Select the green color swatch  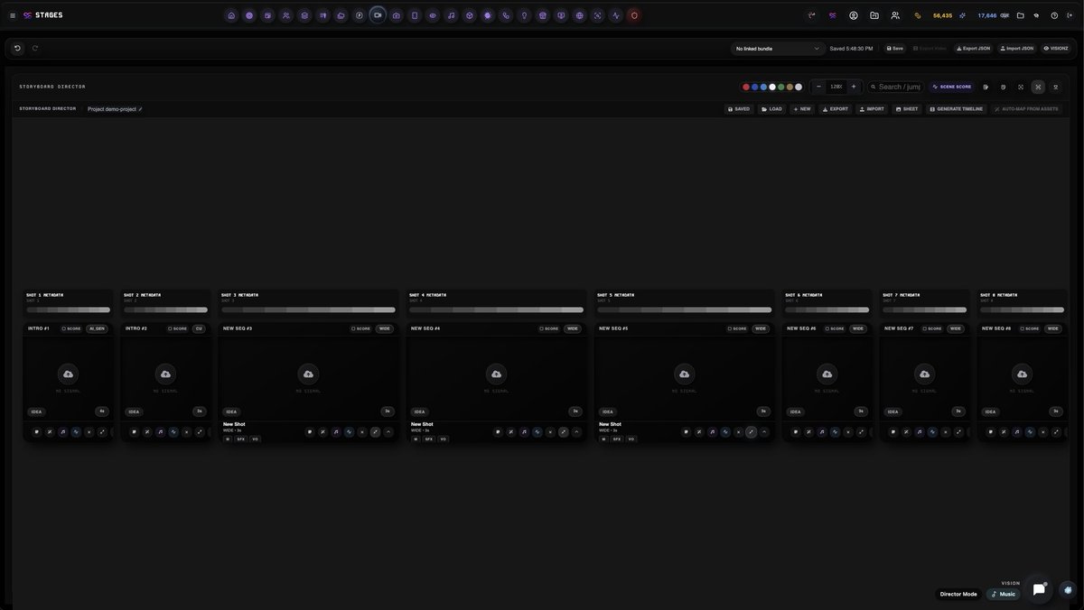pos(780,87)
